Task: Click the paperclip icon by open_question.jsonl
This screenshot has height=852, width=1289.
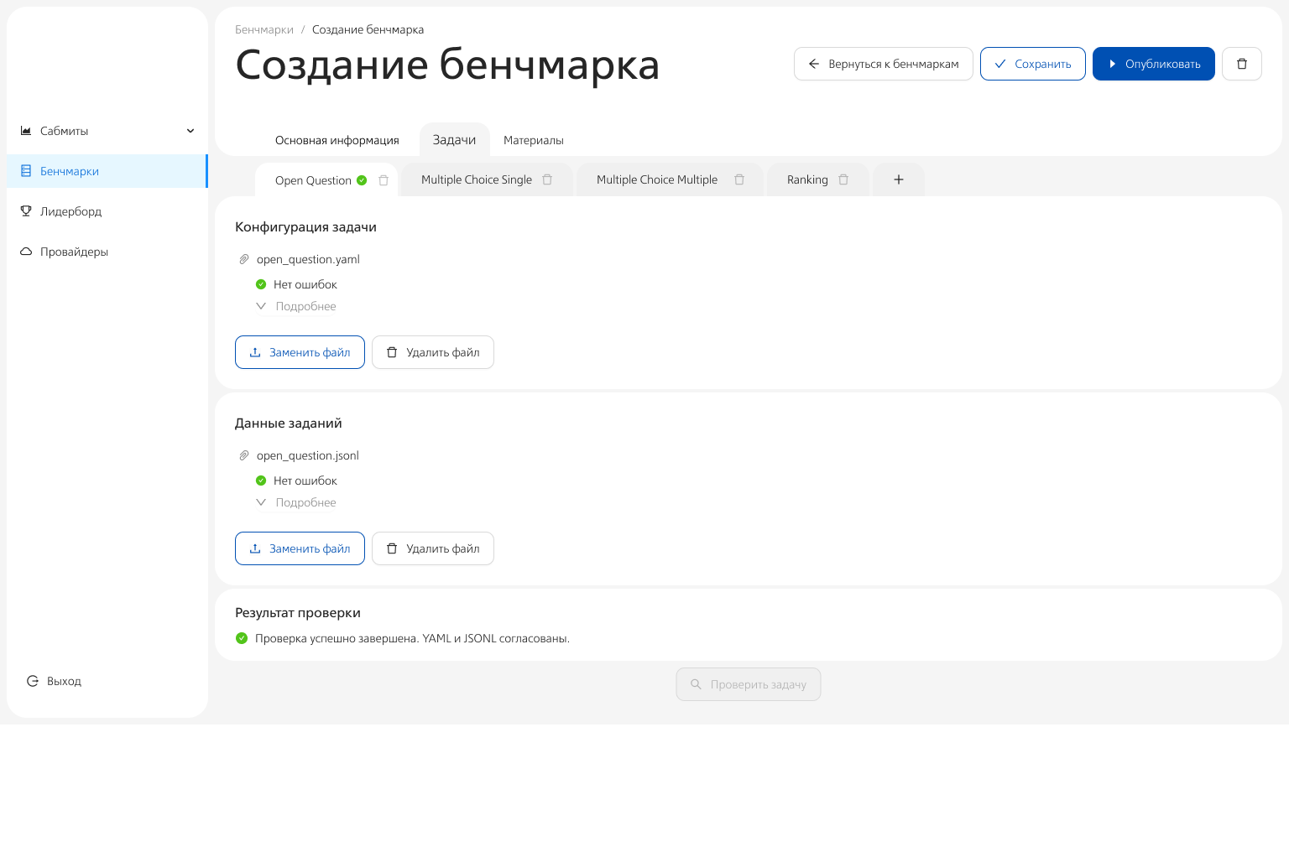Action: point(244,455)
